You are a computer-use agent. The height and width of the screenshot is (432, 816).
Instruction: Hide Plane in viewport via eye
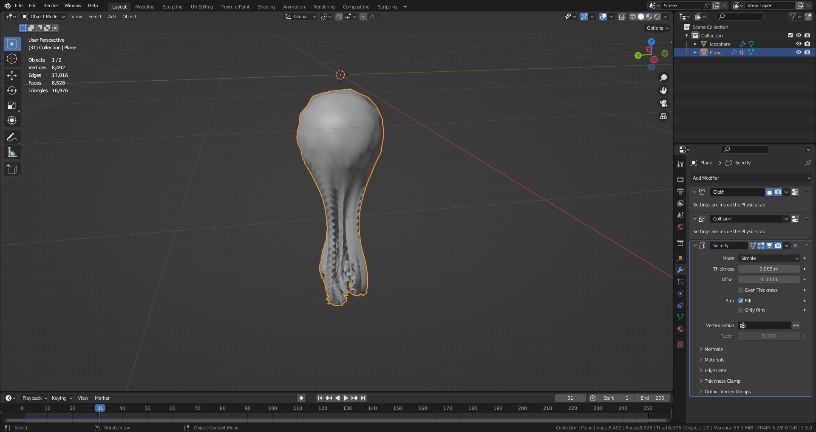(x=799, y=52)
